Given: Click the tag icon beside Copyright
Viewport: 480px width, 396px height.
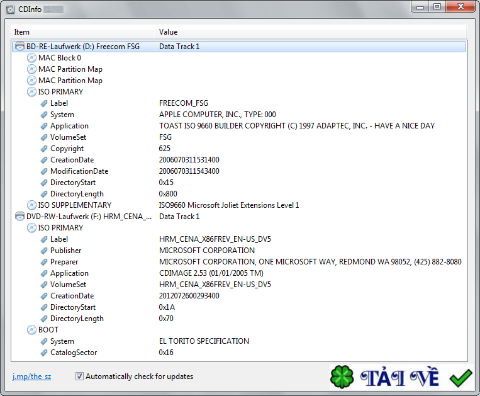Looking at the screenshot, I should click(x=43, y=149).
